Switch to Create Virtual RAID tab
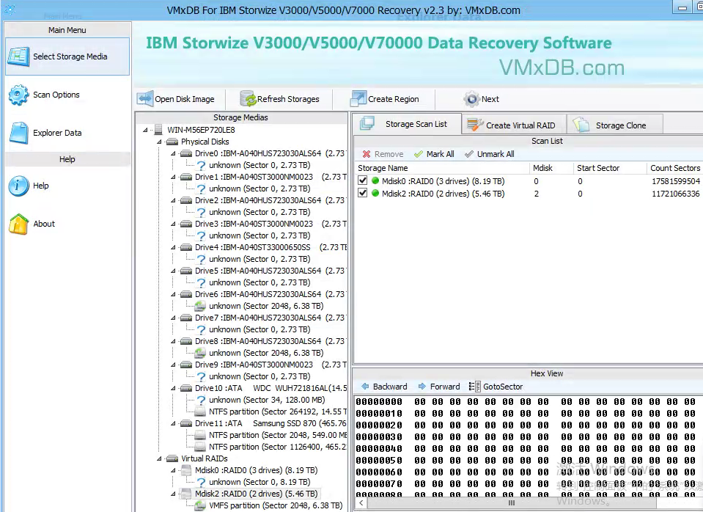This screenshot has height=512, width=703. point(515,125)
